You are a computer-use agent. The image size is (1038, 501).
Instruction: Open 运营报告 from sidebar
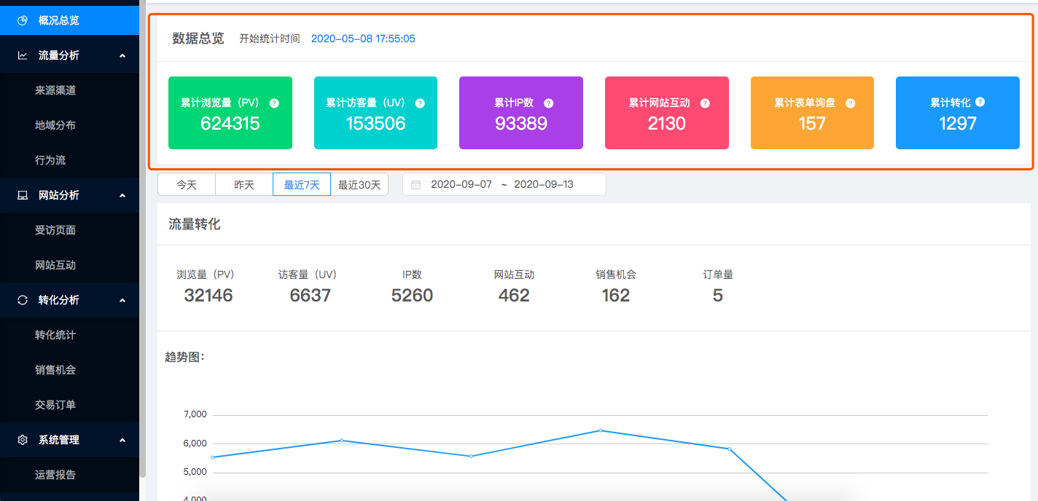click(x=55, y=475)
